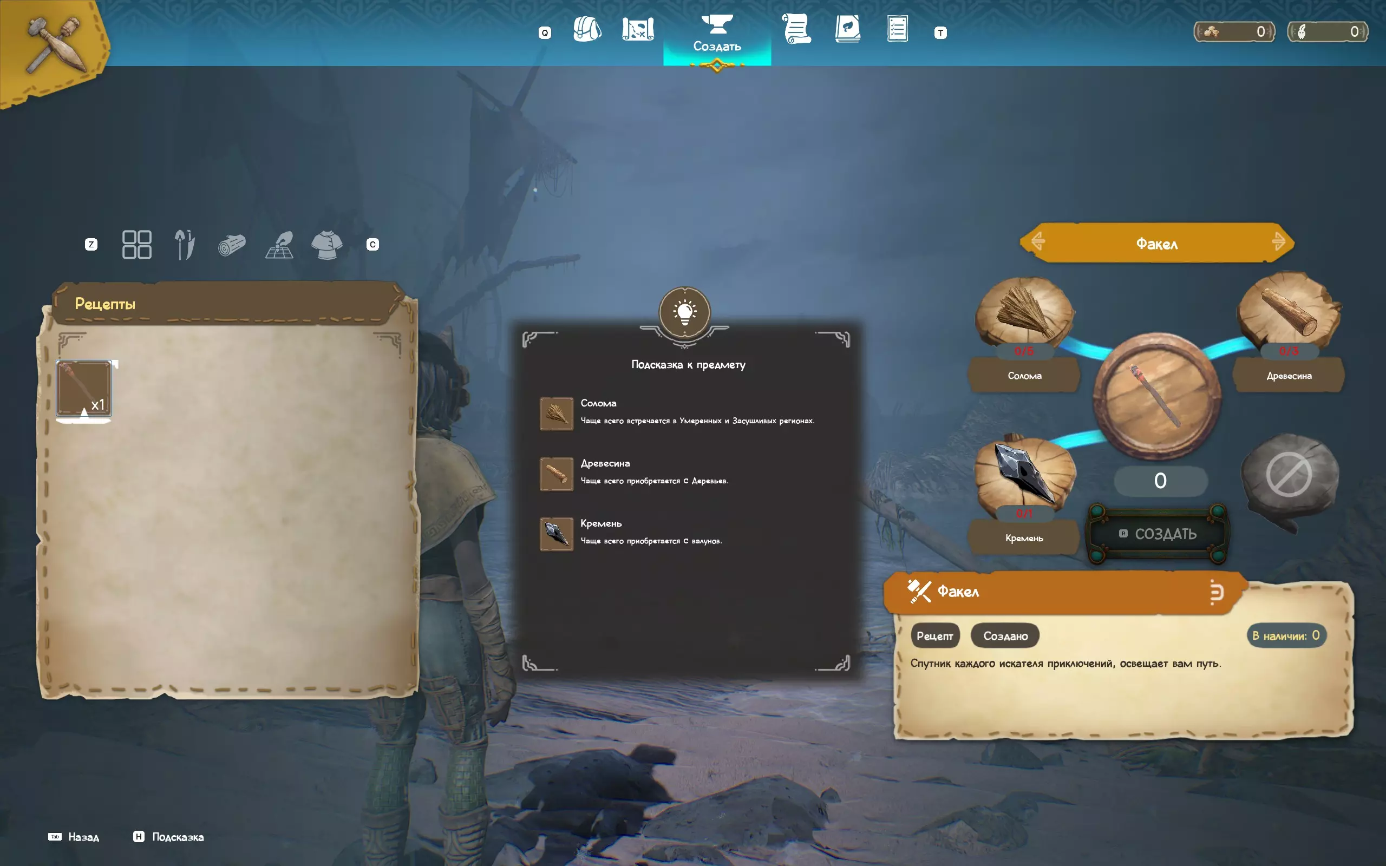Viewport: 1386px width, 866px height.
Task: Select the armor clothing recipe category
Action: click(326, 245)
